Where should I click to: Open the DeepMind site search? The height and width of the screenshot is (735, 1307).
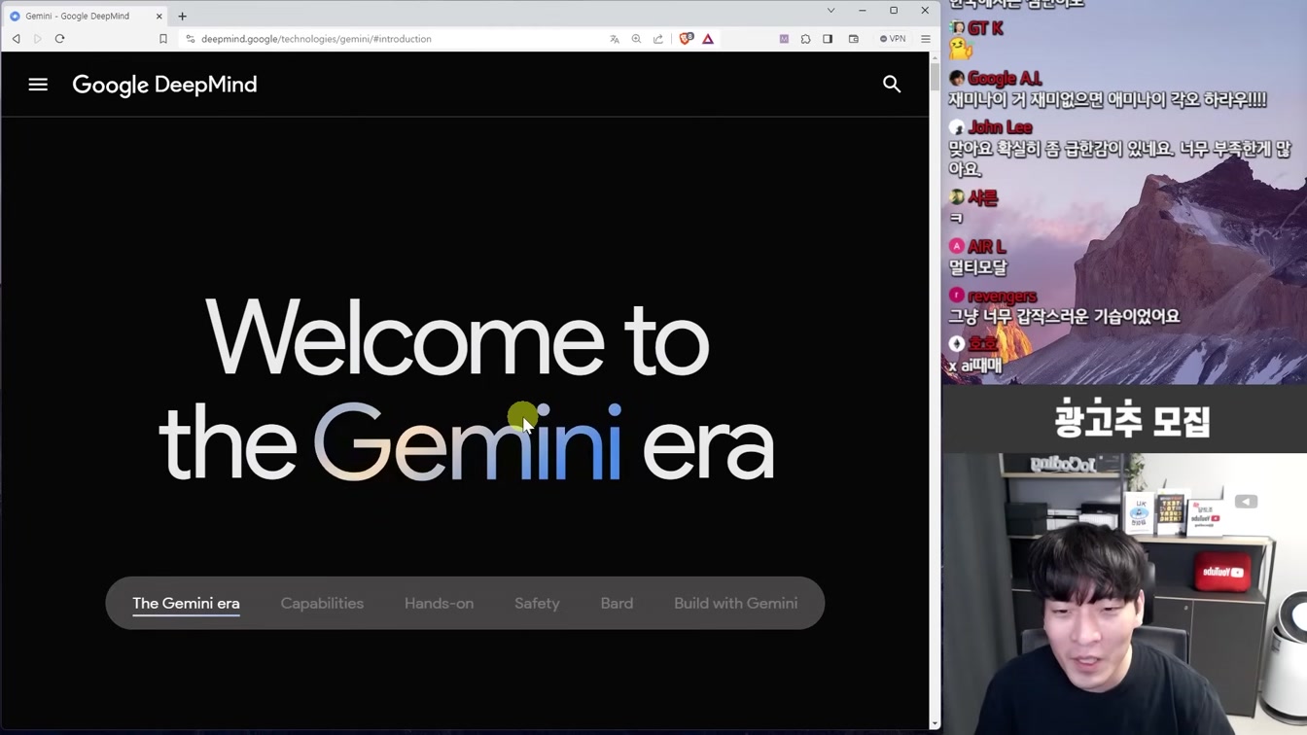[x=892, y=85]
